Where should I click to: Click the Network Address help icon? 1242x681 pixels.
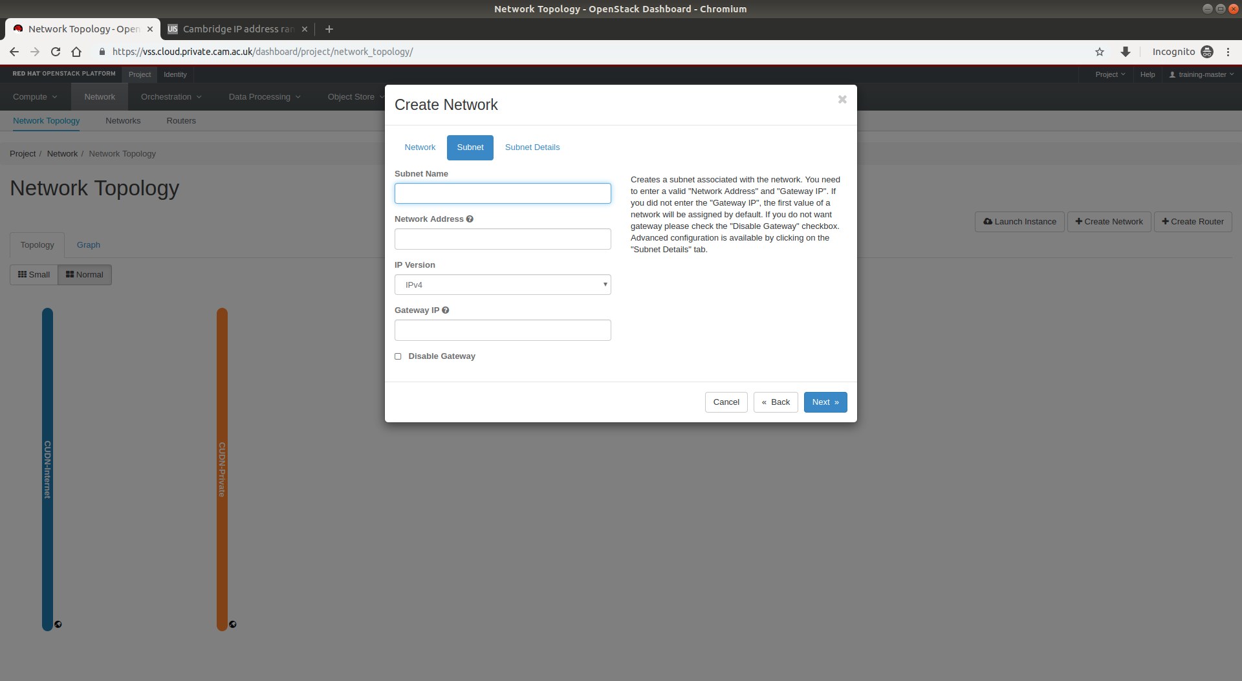[x=470, y=219]
